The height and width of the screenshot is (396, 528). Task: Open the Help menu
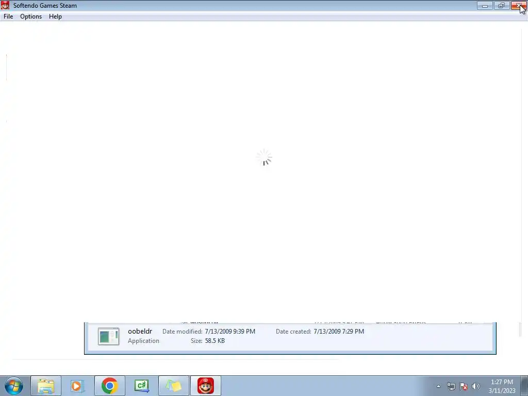(55, 16)
